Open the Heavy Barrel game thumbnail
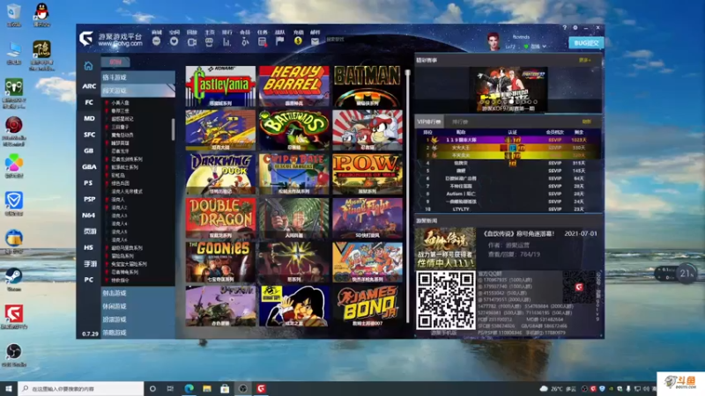Screen dimensions: 705x396 [x=294, y=86]
